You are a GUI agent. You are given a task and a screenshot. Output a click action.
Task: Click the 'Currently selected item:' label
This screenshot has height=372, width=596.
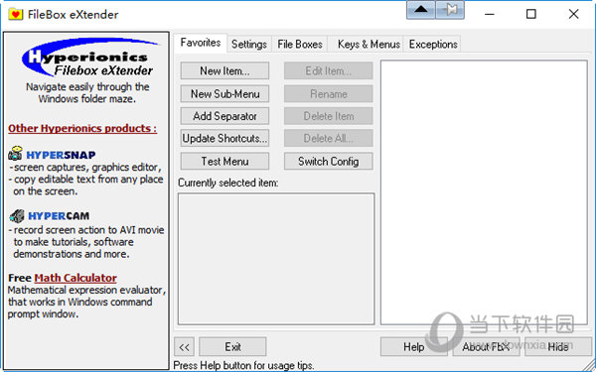[228, 183]
